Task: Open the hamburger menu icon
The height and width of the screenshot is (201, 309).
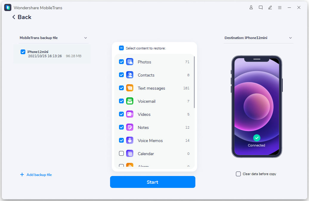Action: [280, 7]
